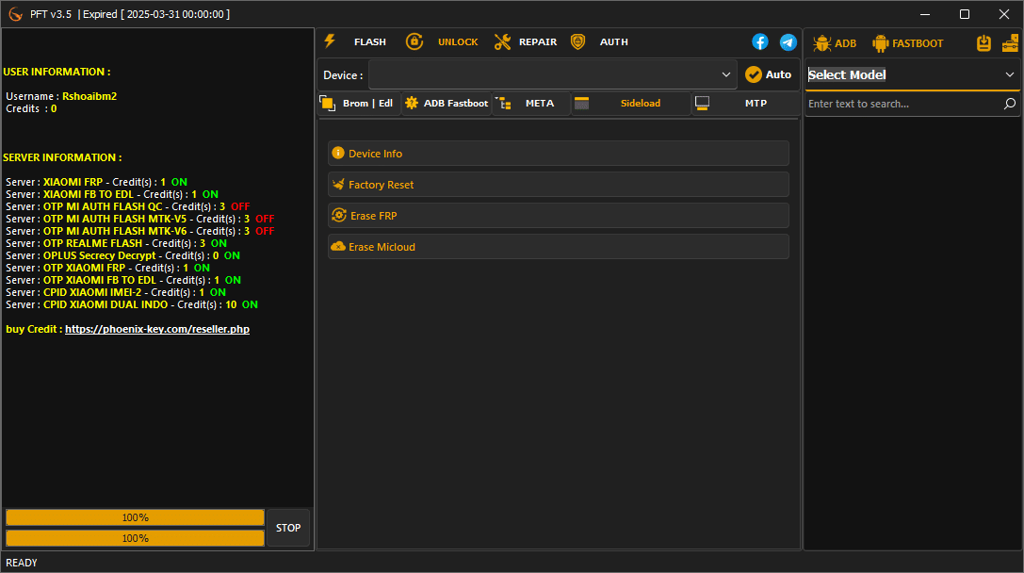Open the Telegram channel icon

[788, 41]
